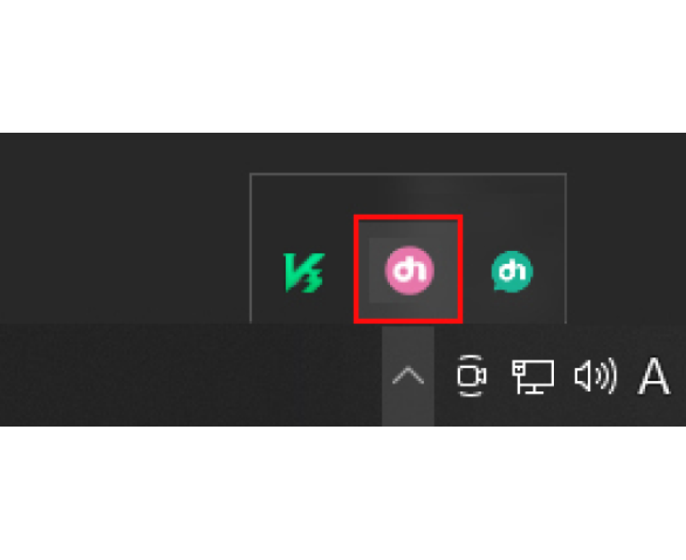Toggle the IME language indicator A
Viewport: 686px width, 560px height.
tap(653, 376)
